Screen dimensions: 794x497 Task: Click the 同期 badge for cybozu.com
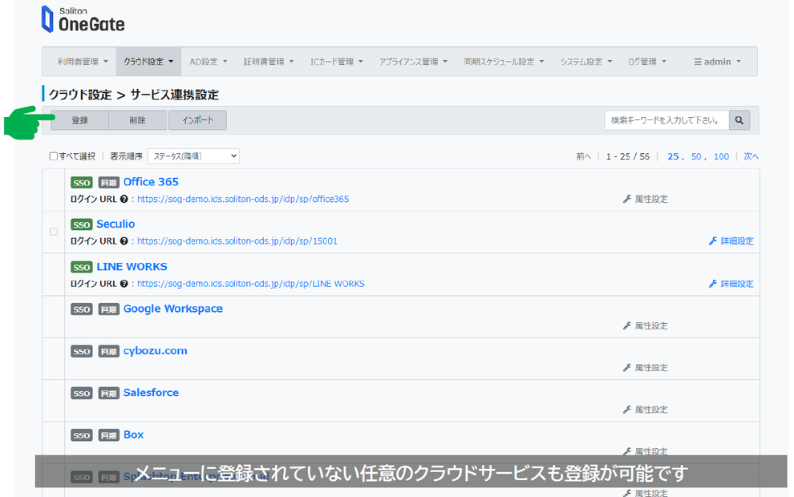tap(108, 351)
